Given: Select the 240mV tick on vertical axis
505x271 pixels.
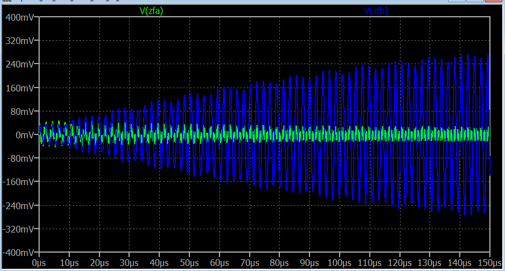Looking at the screenshot, I should tap(21, 64).
